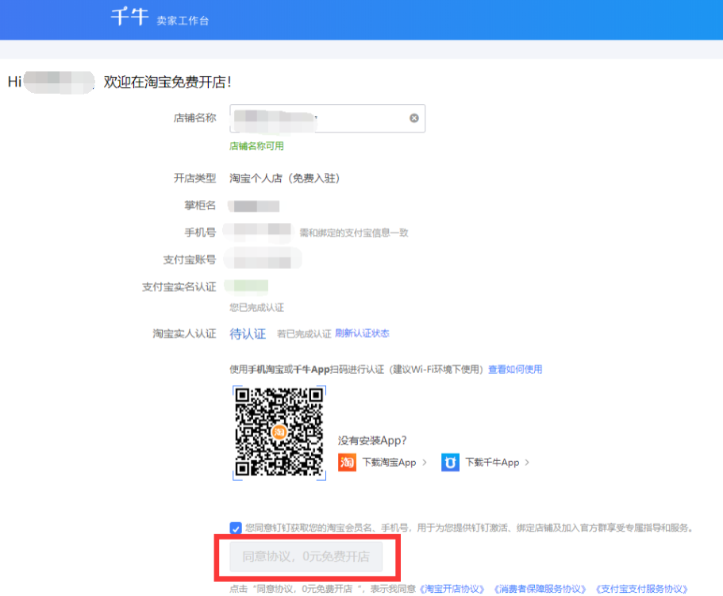Click the blue Qianniu app icon
723x596 pixels.
pyautogui.click(x=450, y=462)
